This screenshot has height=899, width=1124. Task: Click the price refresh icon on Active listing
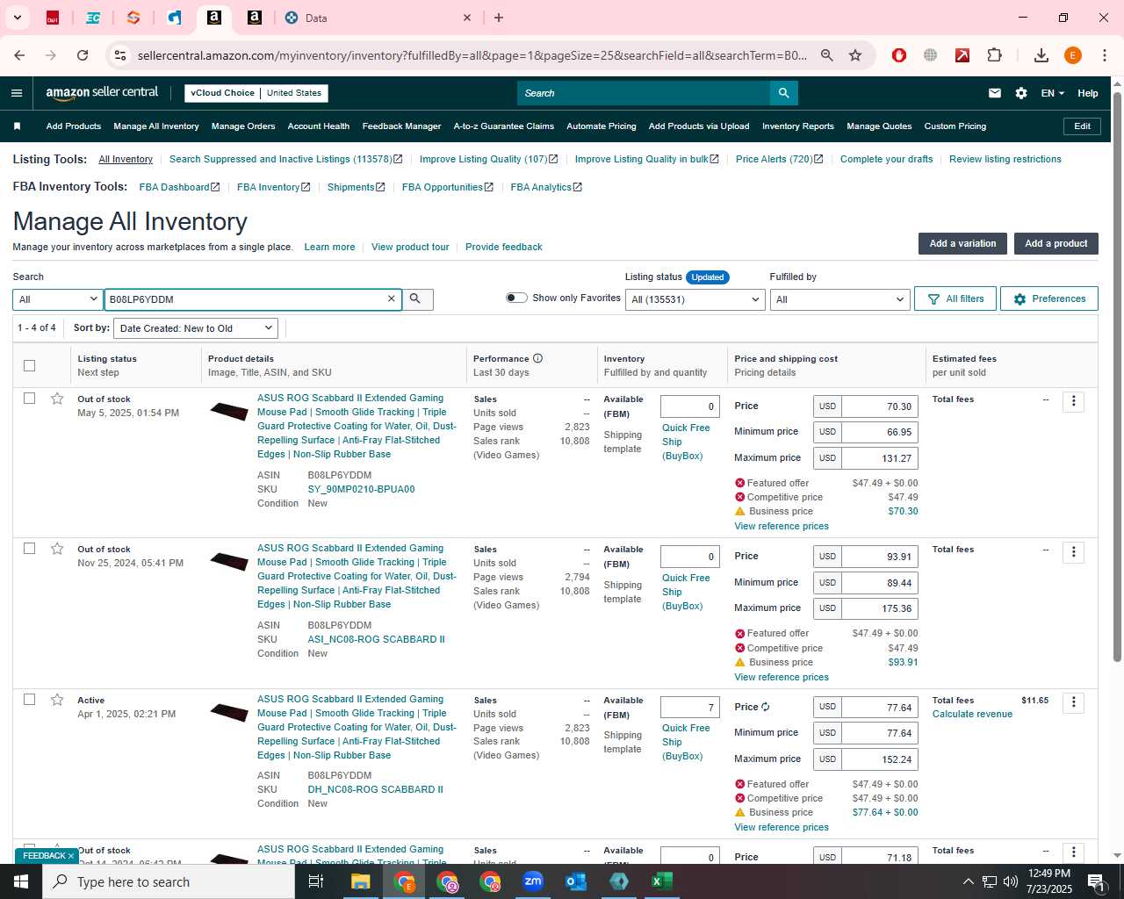coord(766,707)
